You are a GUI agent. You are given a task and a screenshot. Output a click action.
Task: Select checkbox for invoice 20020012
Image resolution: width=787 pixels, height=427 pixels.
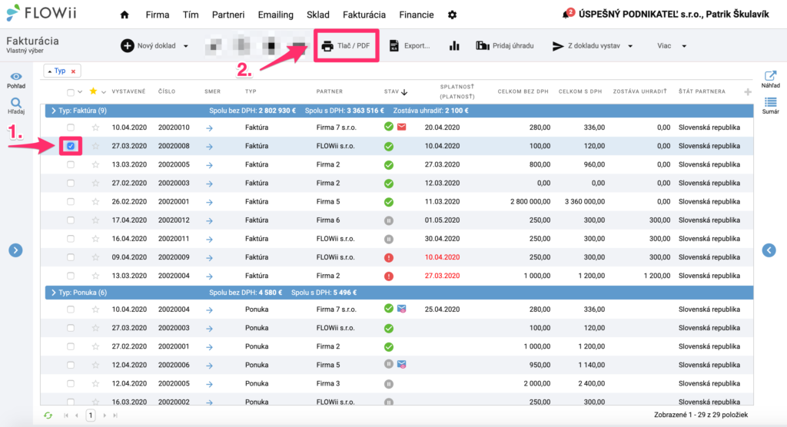click(70, 220)
